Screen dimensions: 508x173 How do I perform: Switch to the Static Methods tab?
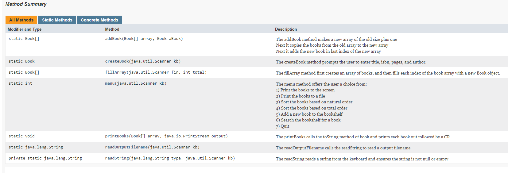[57, 20]
